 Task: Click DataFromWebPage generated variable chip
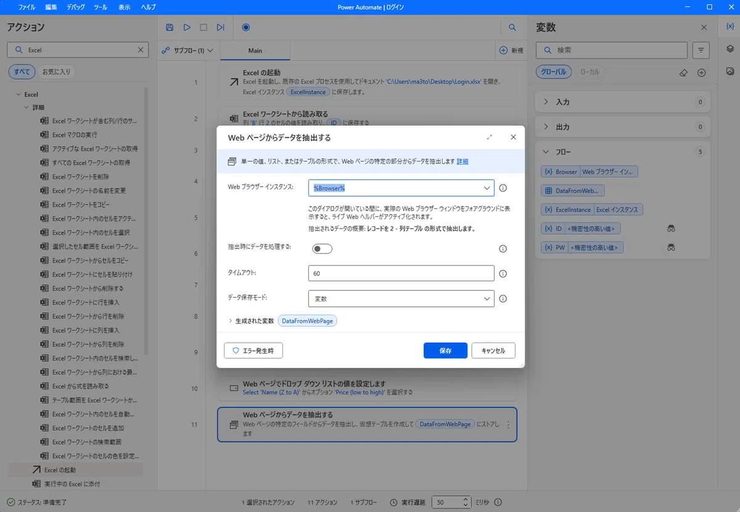pos(308,321)
